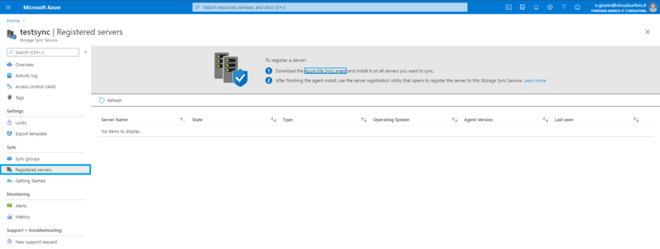This screenshot has height=249, width=660.
Task: Open the account avatar in the top right
Action: 652,7
